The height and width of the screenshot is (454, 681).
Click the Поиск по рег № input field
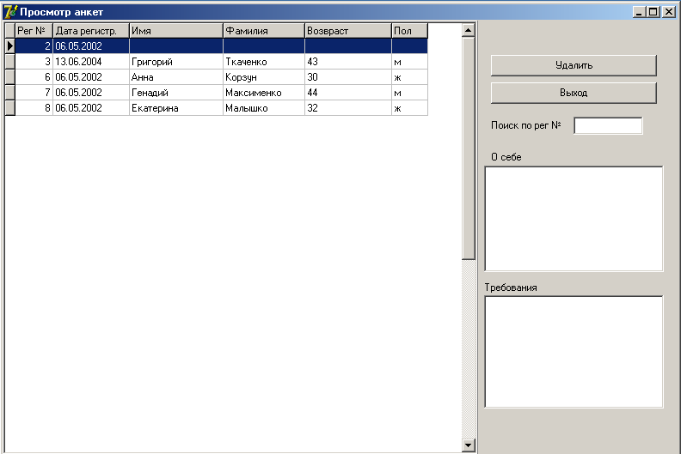tap(608, 126)
